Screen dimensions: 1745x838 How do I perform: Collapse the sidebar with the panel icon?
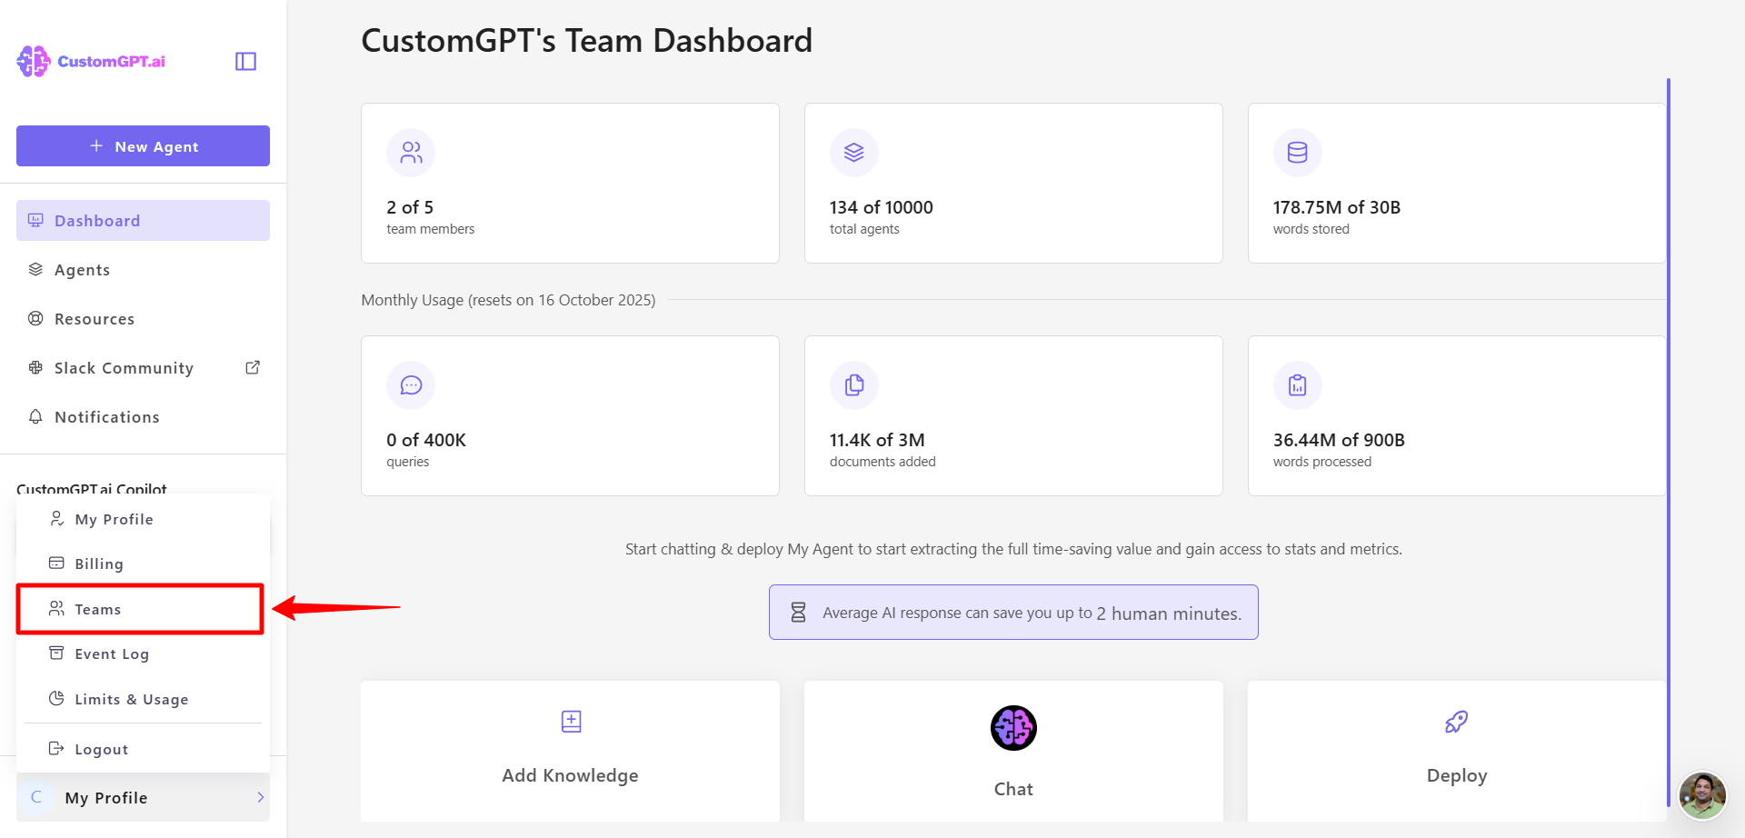click(x=245, y=61)
